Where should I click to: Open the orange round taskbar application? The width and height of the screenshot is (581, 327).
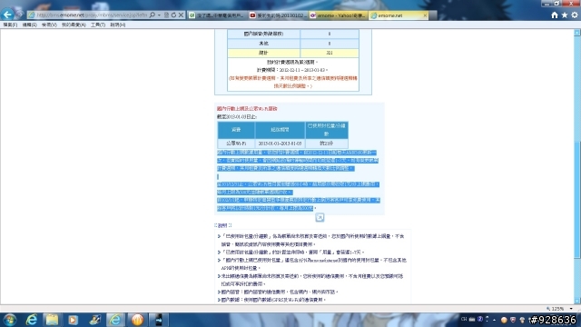(137, 320)
